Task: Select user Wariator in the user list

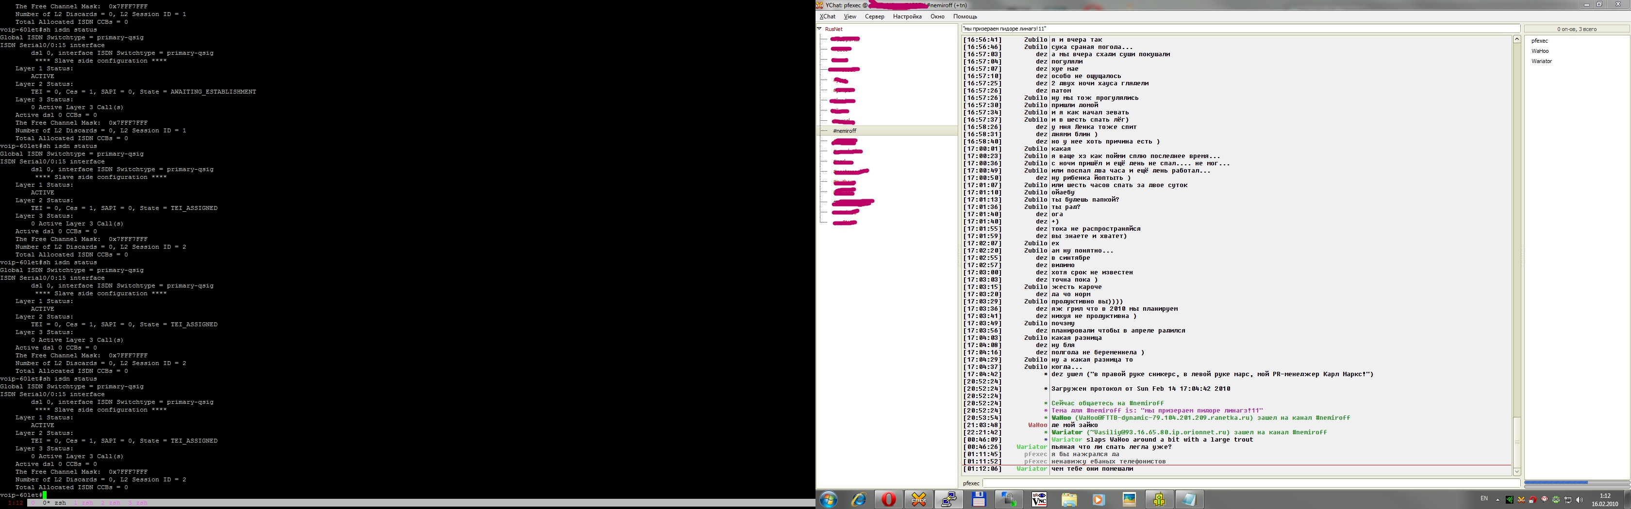Action: tap(1541, 62)
